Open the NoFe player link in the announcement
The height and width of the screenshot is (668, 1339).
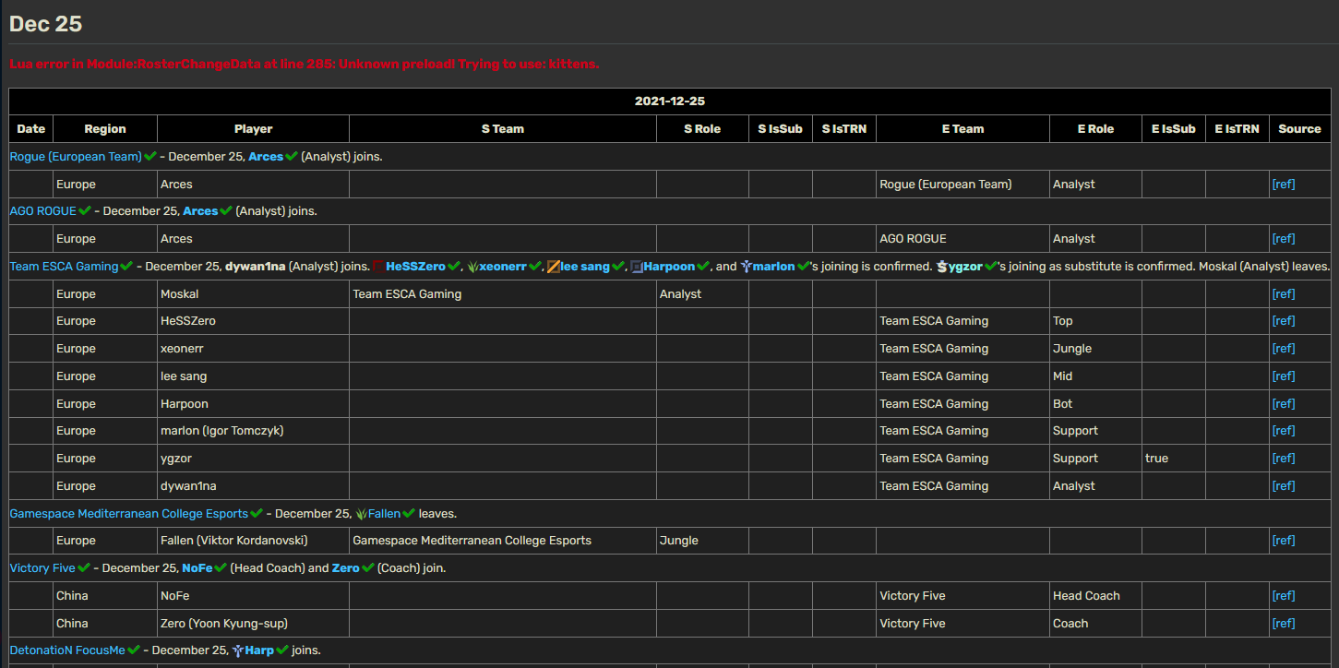pos(197,568)
